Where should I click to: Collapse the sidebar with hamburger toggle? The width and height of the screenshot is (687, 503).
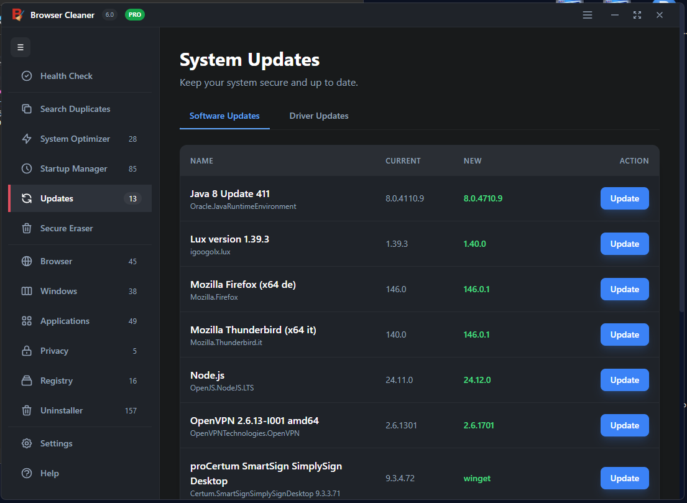pos(21,47)
